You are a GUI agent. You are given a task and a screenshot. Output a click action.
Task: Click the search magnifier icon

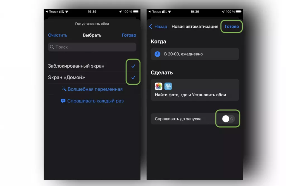click(52, 47)
